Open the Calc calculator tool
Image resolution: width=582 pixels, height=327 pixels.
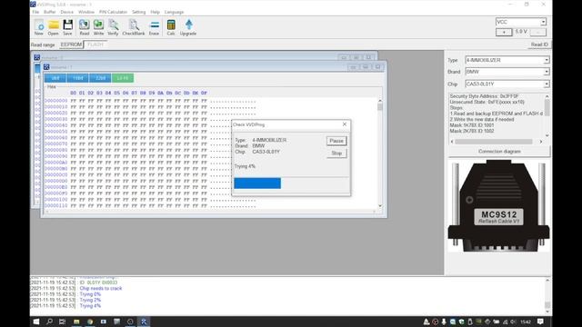coord(171,27)
